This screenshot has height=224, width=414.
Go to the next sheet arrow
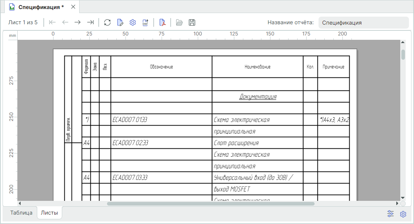pos(77,22)
